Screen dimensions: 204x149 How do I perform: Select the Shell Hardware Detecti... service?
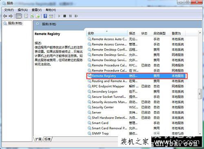tap(109, 118)
